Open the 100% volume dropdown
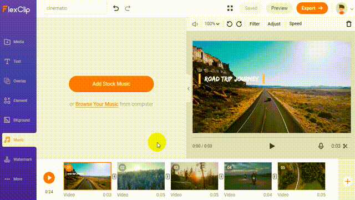Image resolution: width=355 pixels, height=200 pixels. click(x=212, y=23)
